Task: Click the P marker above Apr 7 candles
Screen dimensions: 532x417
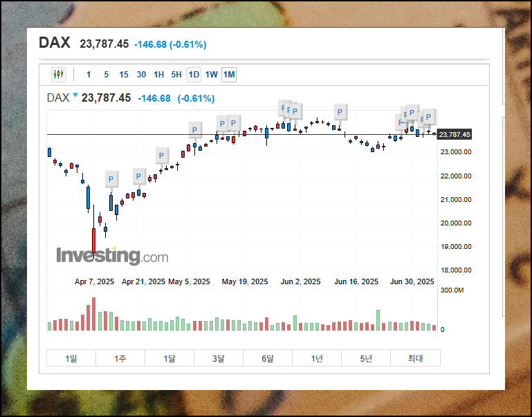Action: click(111, 179)
